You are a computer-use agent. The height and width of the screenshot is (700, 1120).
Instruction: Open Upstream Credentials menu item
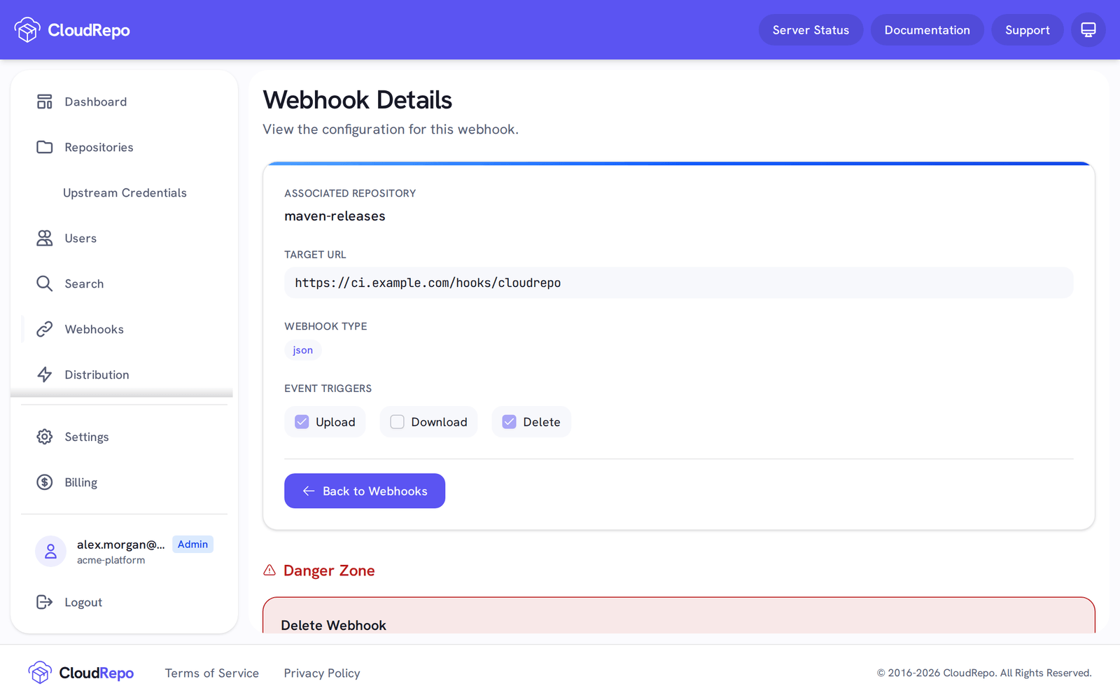125,192
